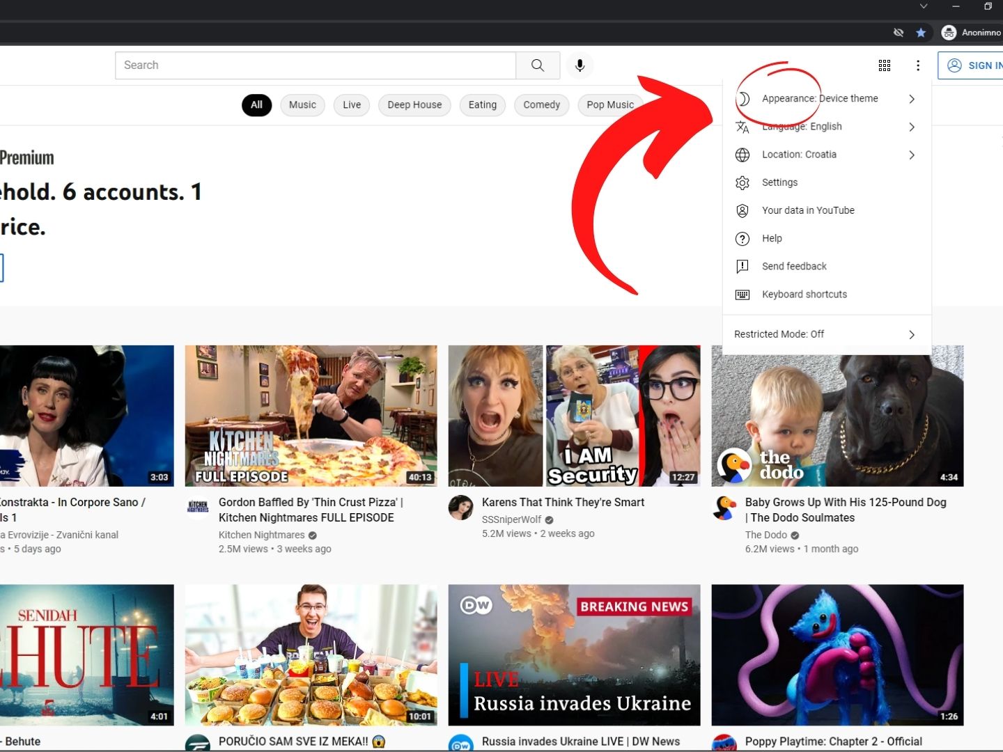This screenshot has height=752, width=1003.
Task: Play the Senidah Behute thumbnail
Action: click(x=86, y=655)
